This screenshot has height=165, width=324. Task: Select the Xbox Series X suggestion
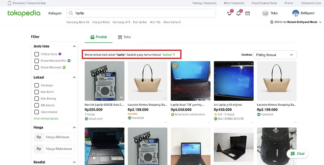coord(172,22)
